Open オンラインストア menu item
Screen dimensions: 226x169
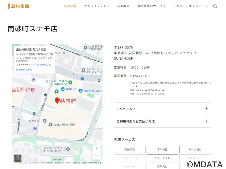[x=97, y=6]
